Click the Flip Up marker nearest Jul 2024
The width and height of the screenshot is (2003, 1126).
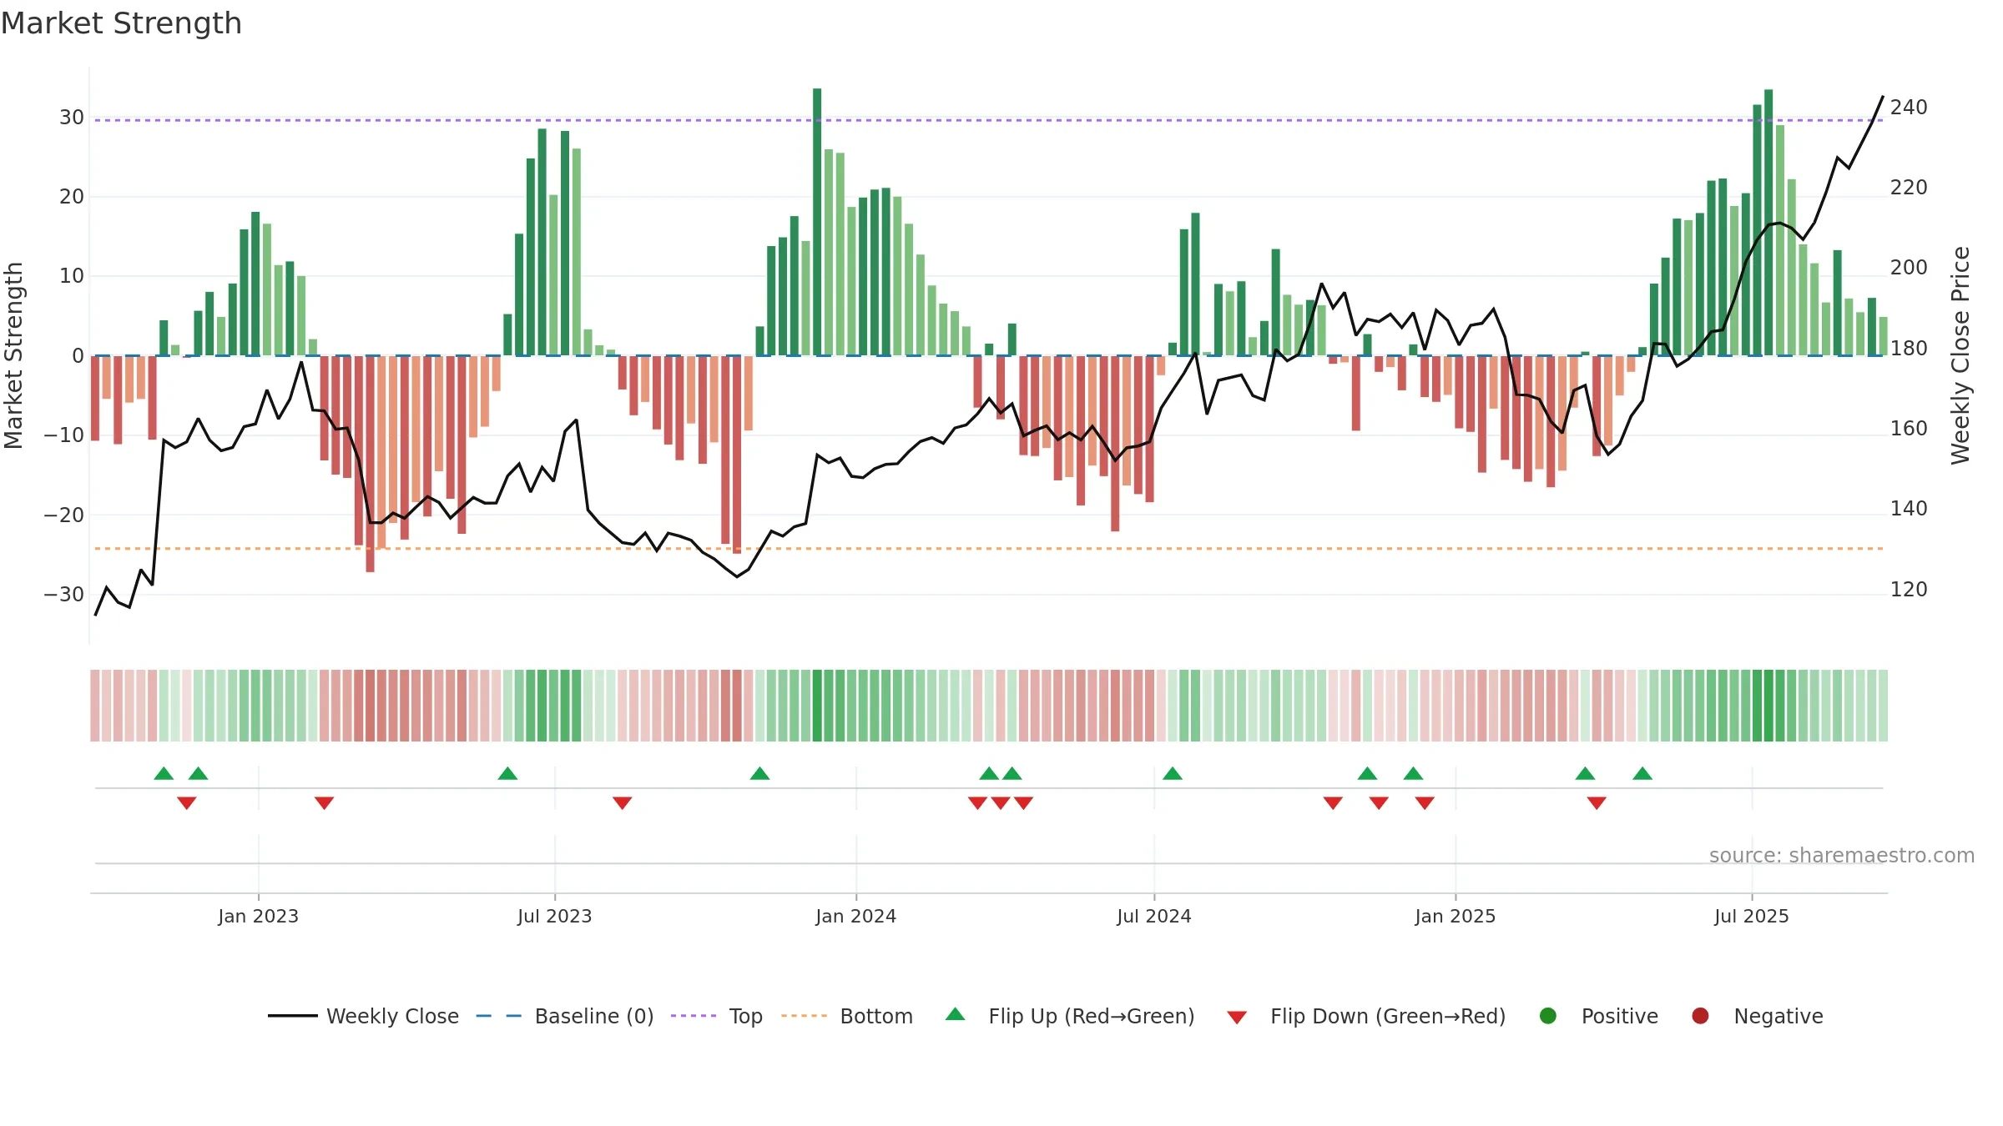pyautogui.click(x=1173, y=773)
